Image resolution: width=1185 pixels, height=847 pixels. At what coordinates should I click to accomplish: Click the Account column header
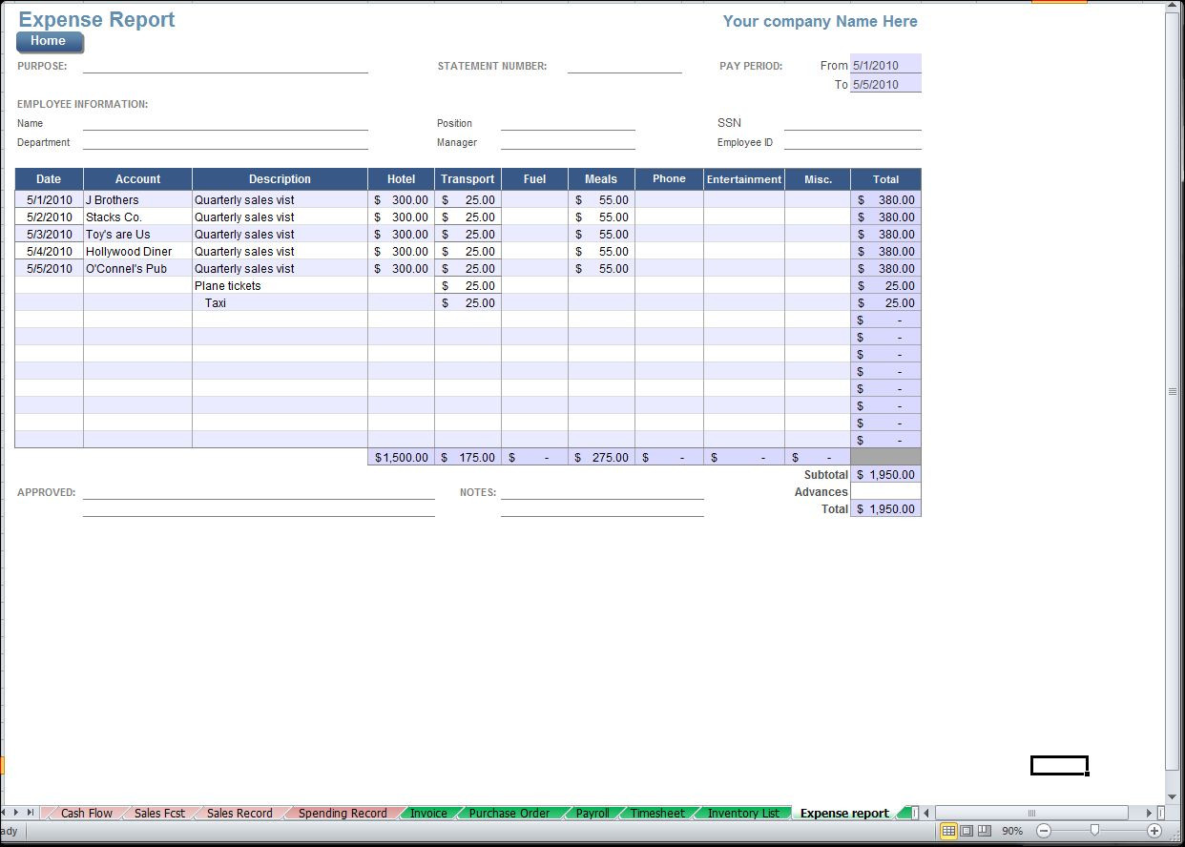click(x=137, y=179)
